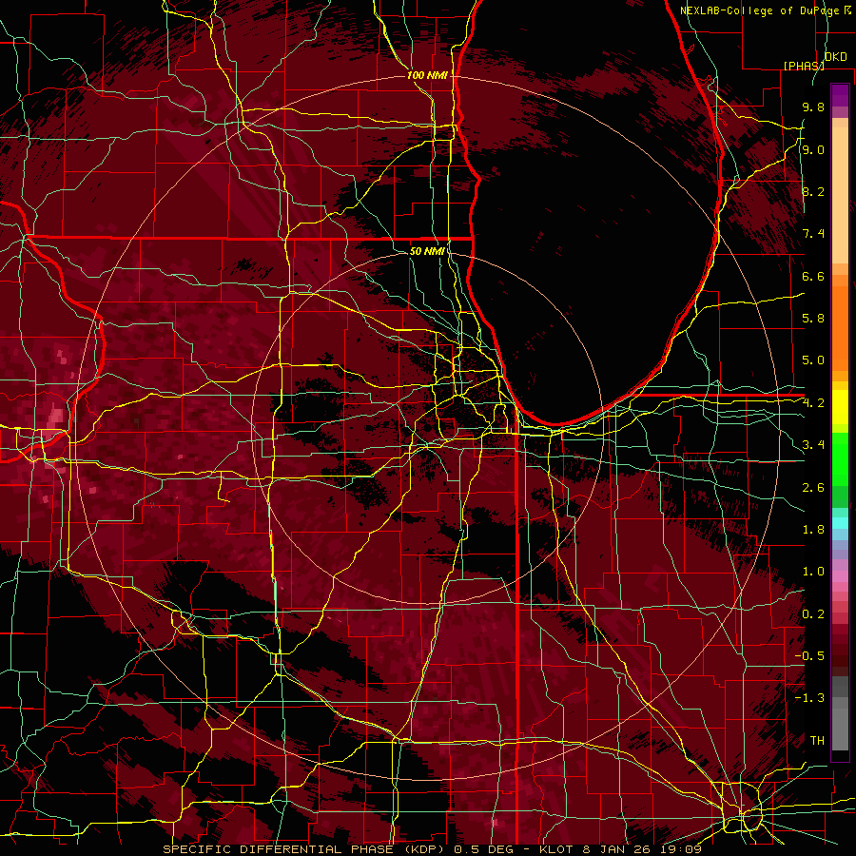Click the 7.4 legend value

click(x=813, y=234)
